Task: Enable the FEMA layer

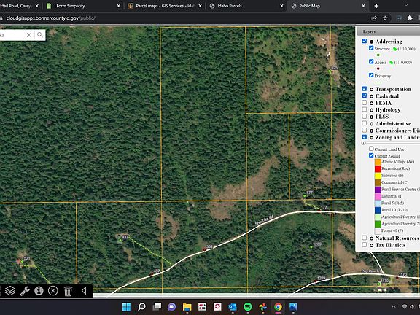Action: 365,103
